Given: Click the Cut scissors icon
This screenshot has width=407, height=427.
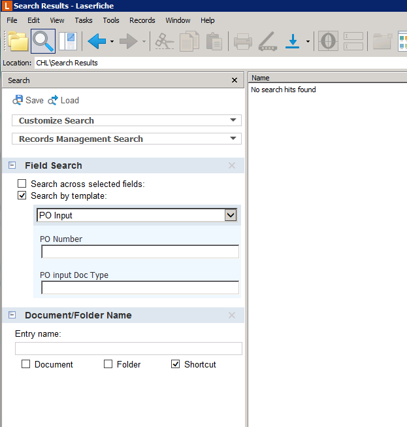Looking at the screenshot, I should (x=165, y=41).
